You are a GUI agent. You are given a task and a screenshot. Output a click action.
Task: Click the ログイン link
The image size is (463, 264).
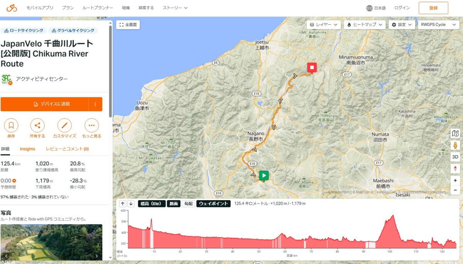(402, 8)
